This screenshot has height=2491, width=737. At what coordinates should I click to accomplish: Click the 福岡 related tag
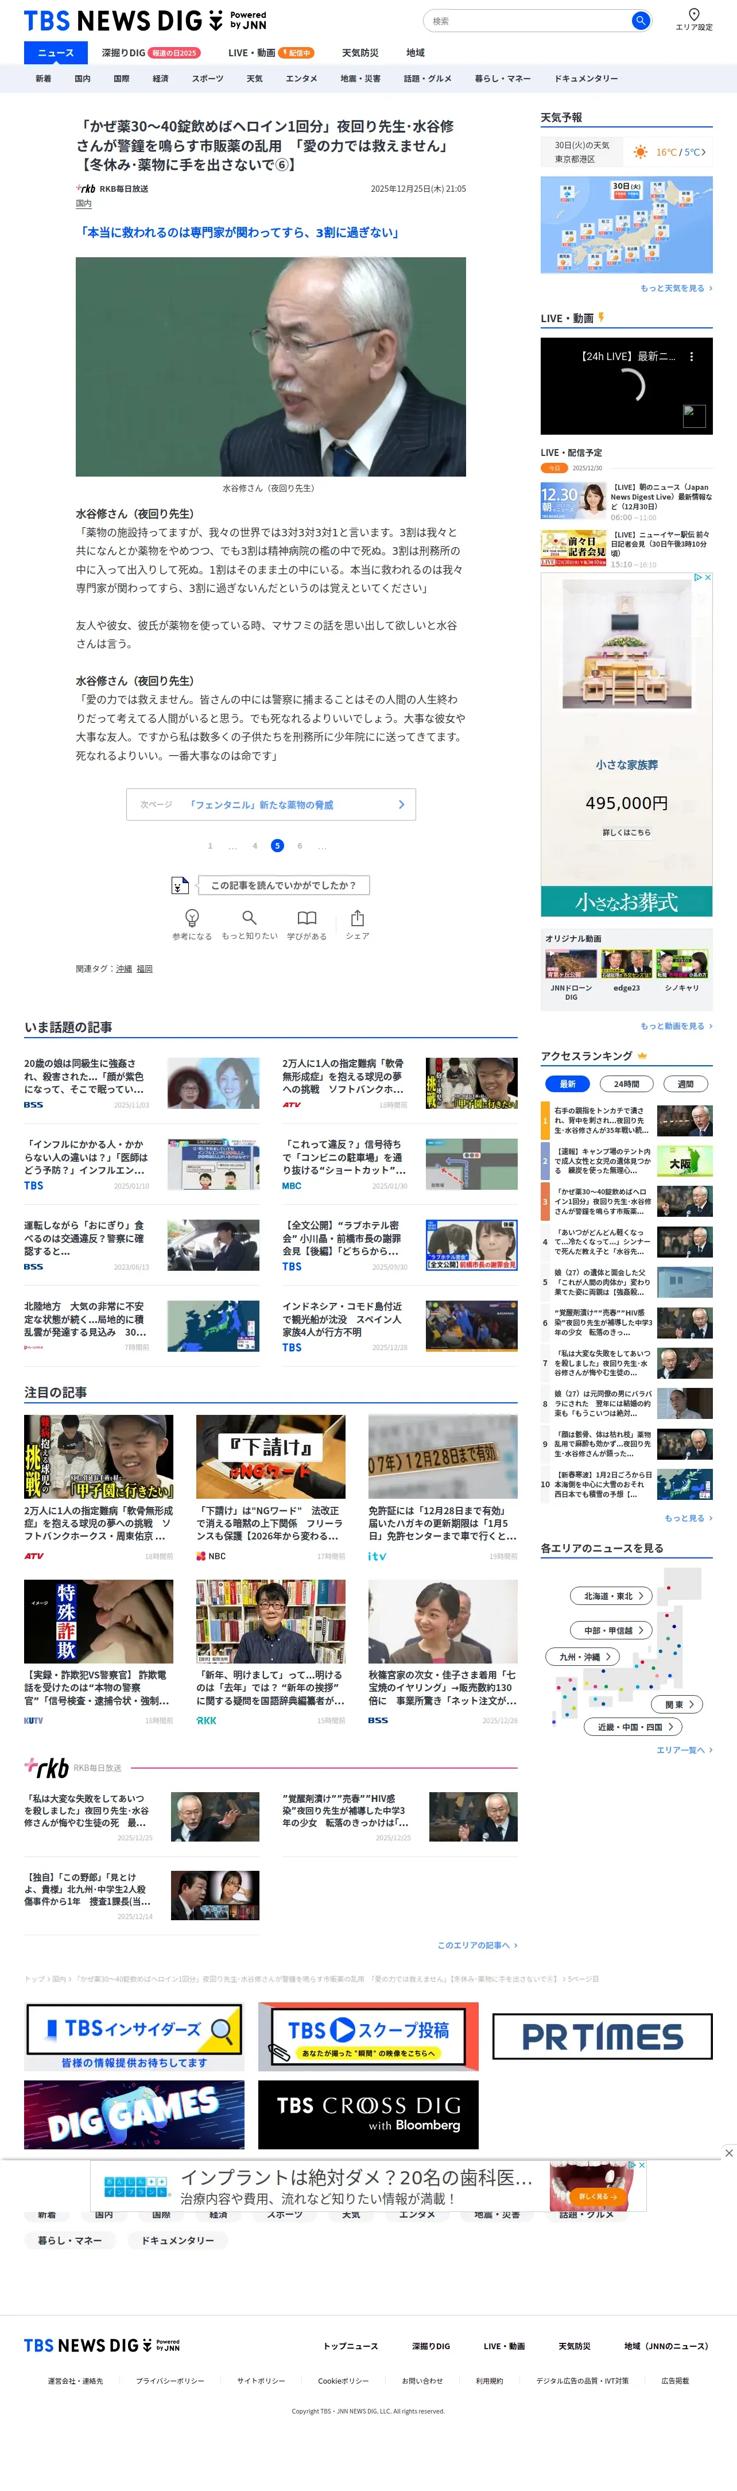click(144, 968)
